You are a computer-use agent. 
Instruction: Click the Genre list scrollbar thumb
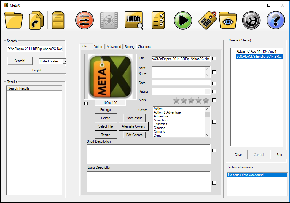pos(207,115)
